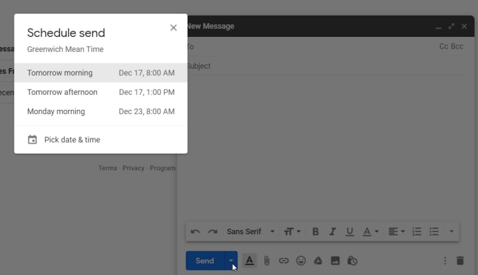Open text size dropdown
The width and height of the screenshot is (478, 275).
pyautogui.click(x=292, y=232)
